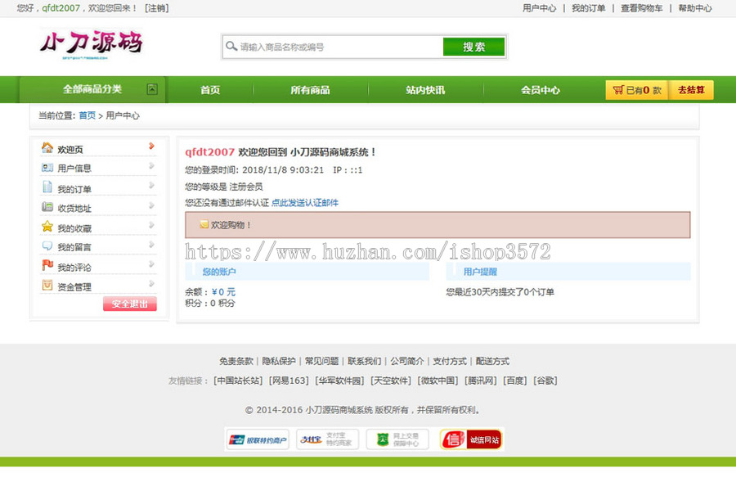Open 资金管理 using the purse icon

click(x=47, y=286)
